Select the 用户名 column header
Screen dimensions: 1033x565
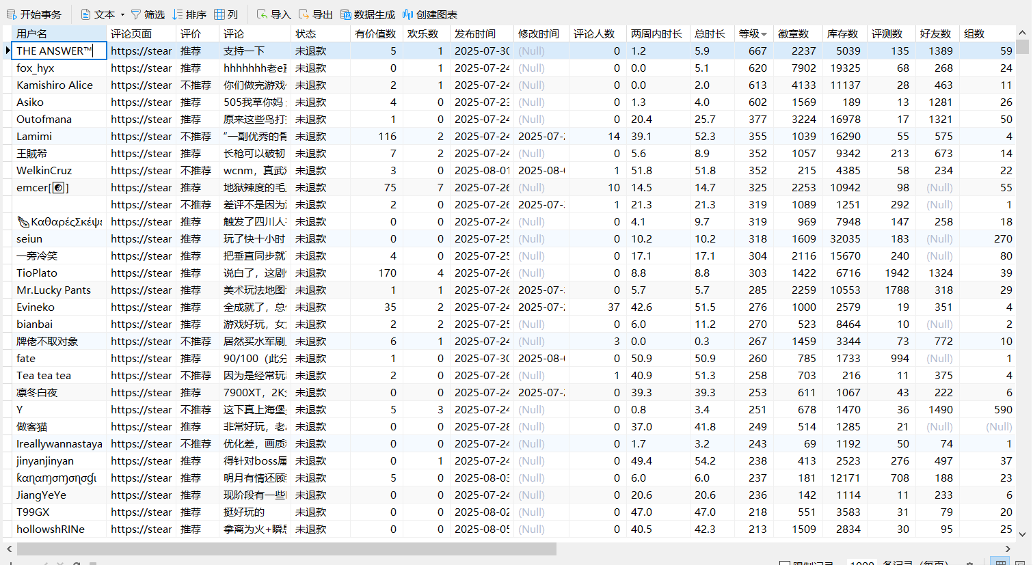click(x=59, y=33)
